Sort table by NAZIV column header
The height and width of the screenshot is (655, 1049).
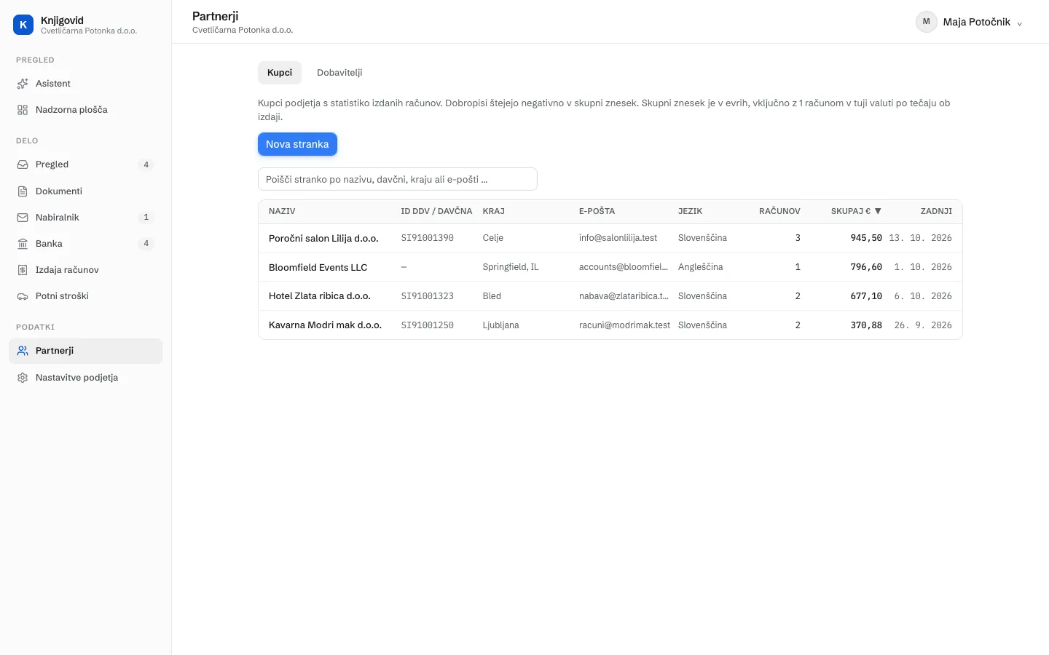pos(282,211)
